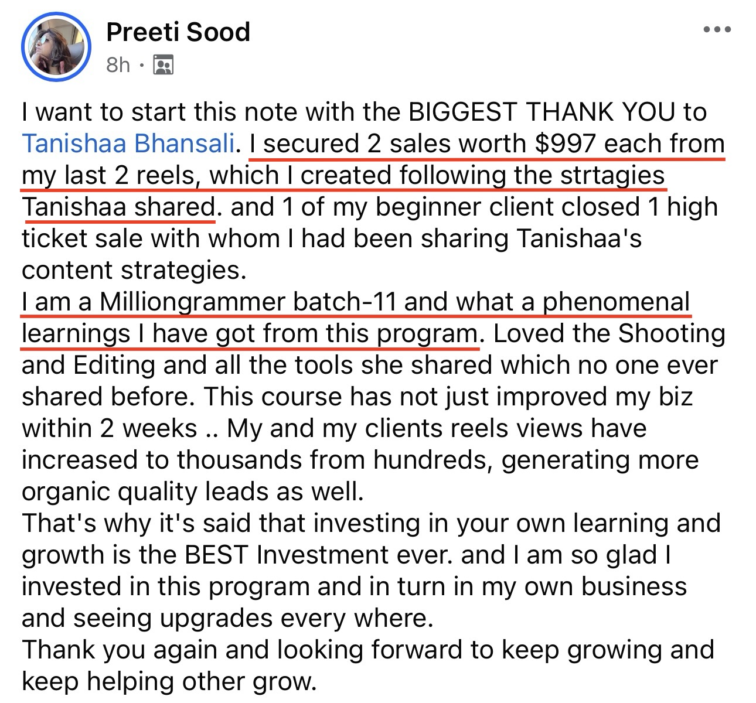Open the Tanishaa Bhansali profile link
This screenshot has height=703, width=756.
click(x=128, y=144)
